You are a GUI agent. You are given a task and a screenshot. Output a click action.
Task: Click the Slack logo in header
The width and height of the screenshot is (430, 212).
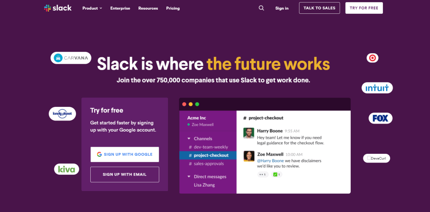[58, 8]
